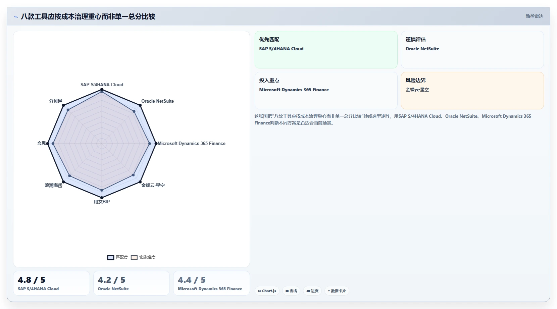The width and height of the screenshot is (557, 309).
Task: Click the 分贝通 radar axis label
Action: [56, 101]
